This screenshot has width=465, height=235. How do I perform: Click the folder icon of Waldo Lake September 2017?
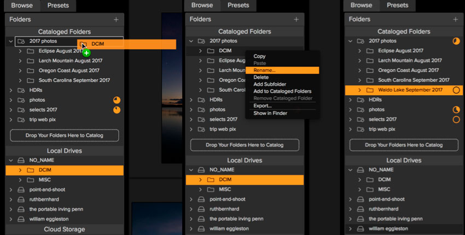[x=370, y=90]
